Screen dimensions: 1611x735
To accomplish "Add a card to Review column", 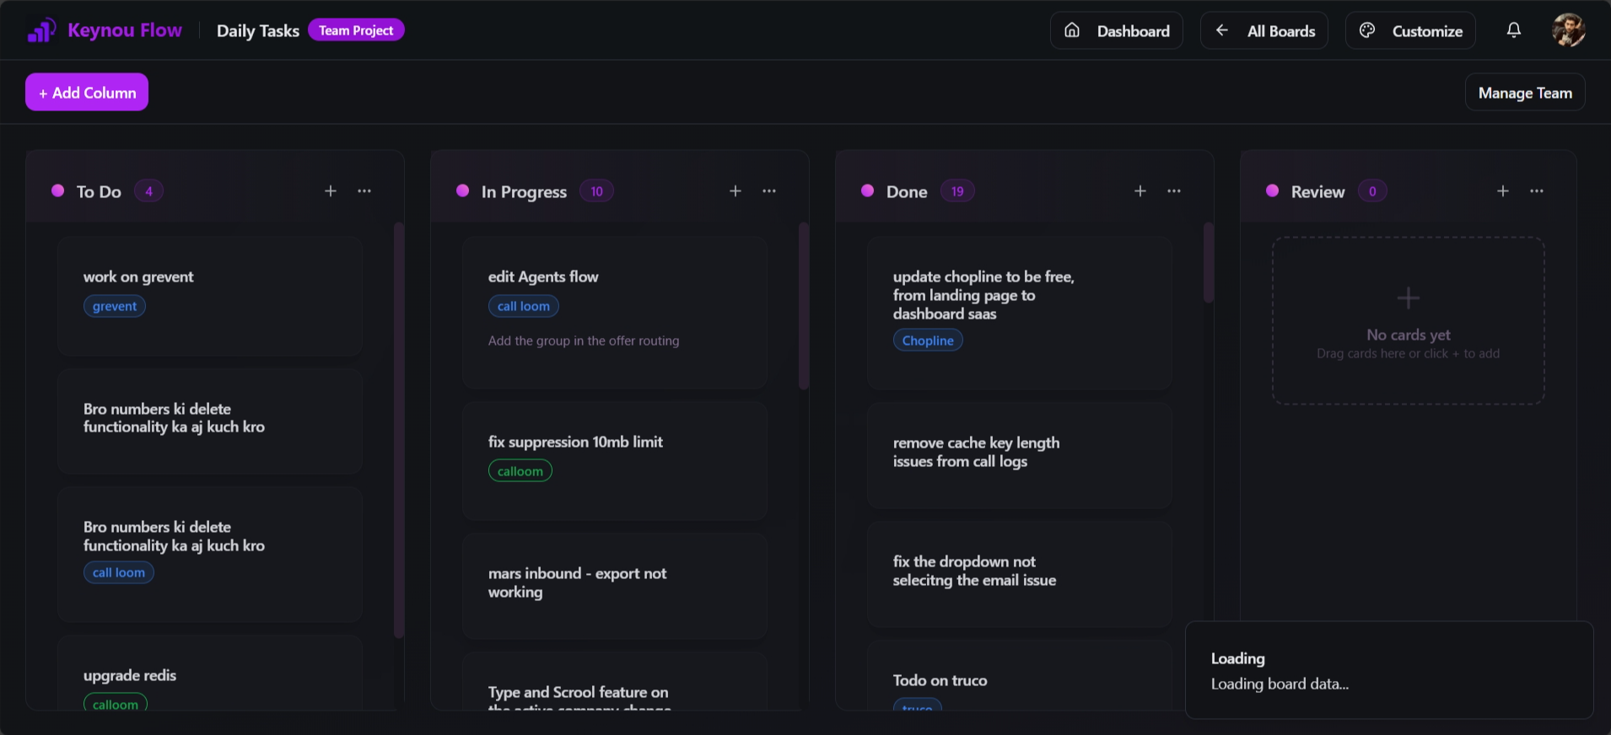I will (x=1503, y=191).
